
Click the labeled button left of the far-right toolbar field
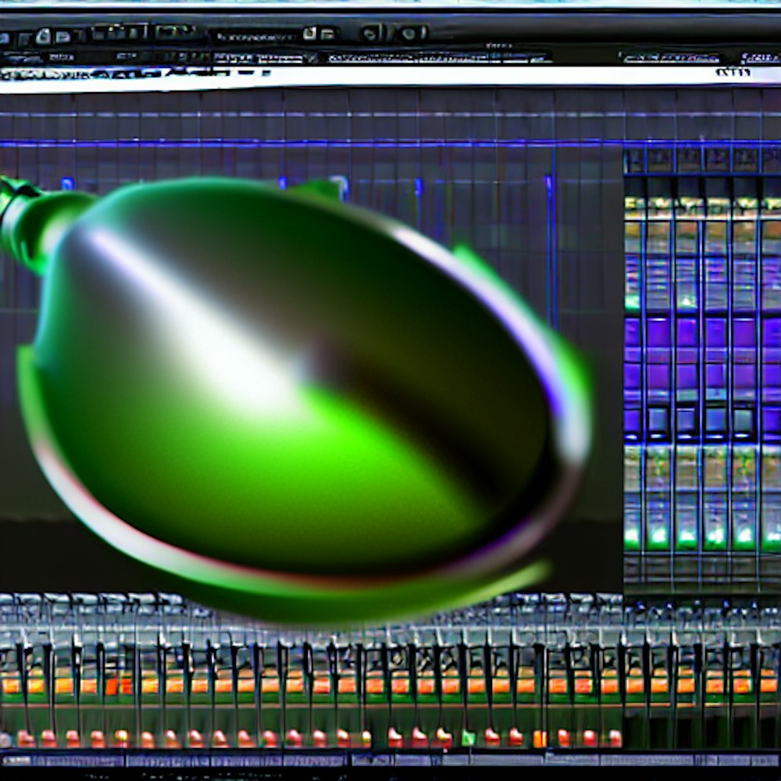[x=669, y=58]
